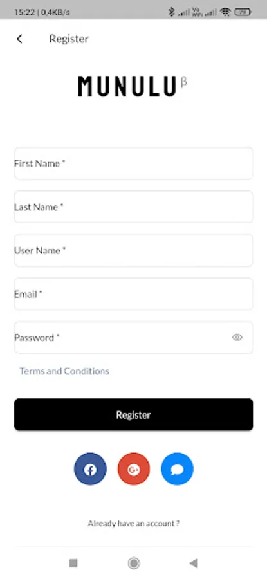This screenshot has width=267, height=579.
Task: Tap the back arrow icon
Action: tap(19, 39)
